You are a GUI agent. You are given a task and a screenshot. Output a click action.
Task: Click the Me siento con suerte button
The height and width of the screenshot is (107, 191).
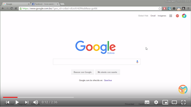(x=107, y=72)
